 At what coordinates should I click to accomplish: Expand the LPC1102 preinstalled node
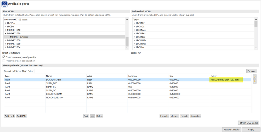pyautogui.click(x=134, y=23)
